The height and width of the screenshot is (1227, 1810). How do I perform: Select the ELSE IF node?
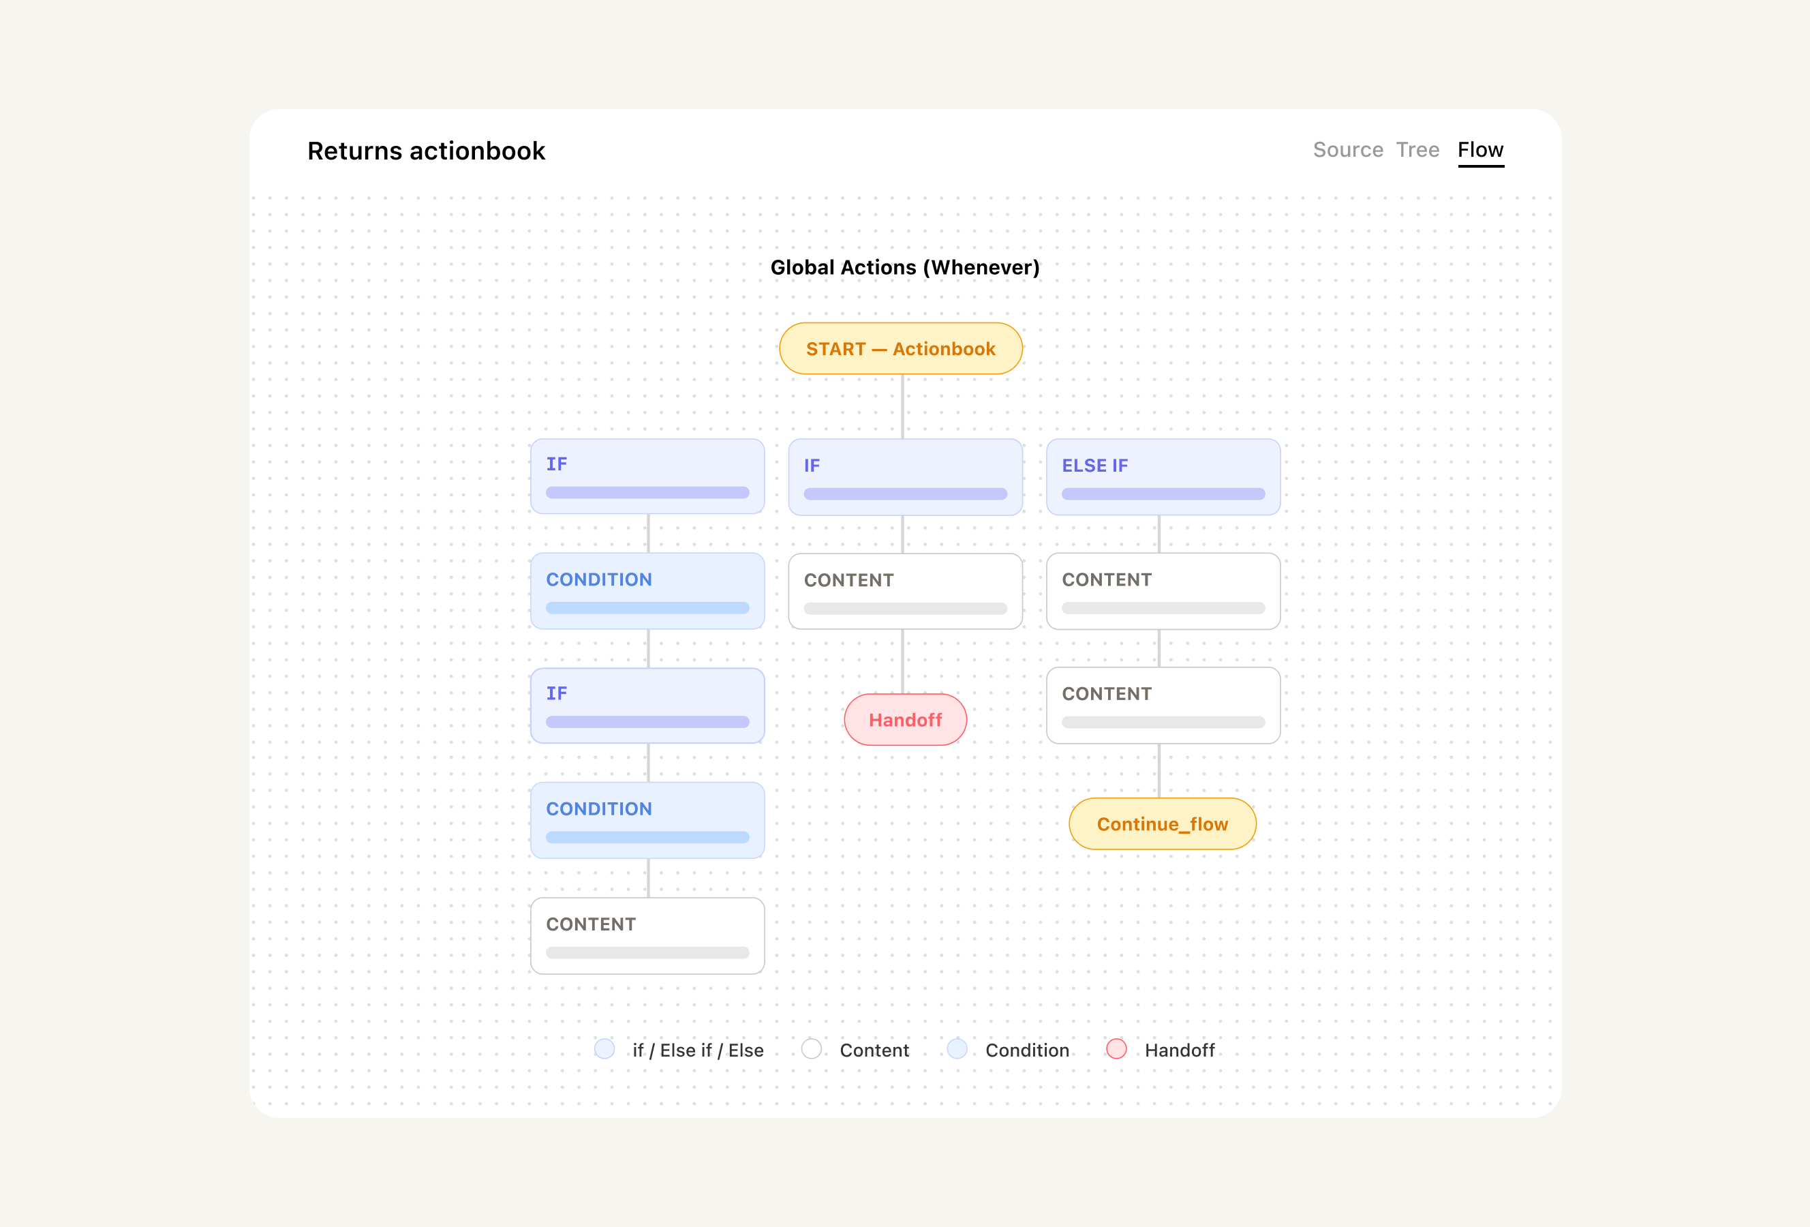[1163, 476]
